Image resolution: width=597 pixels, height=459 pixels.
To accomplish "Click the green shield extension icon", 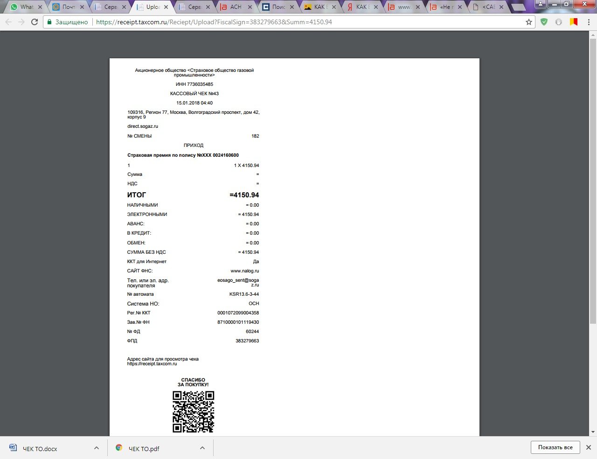I will pos(544,22).
